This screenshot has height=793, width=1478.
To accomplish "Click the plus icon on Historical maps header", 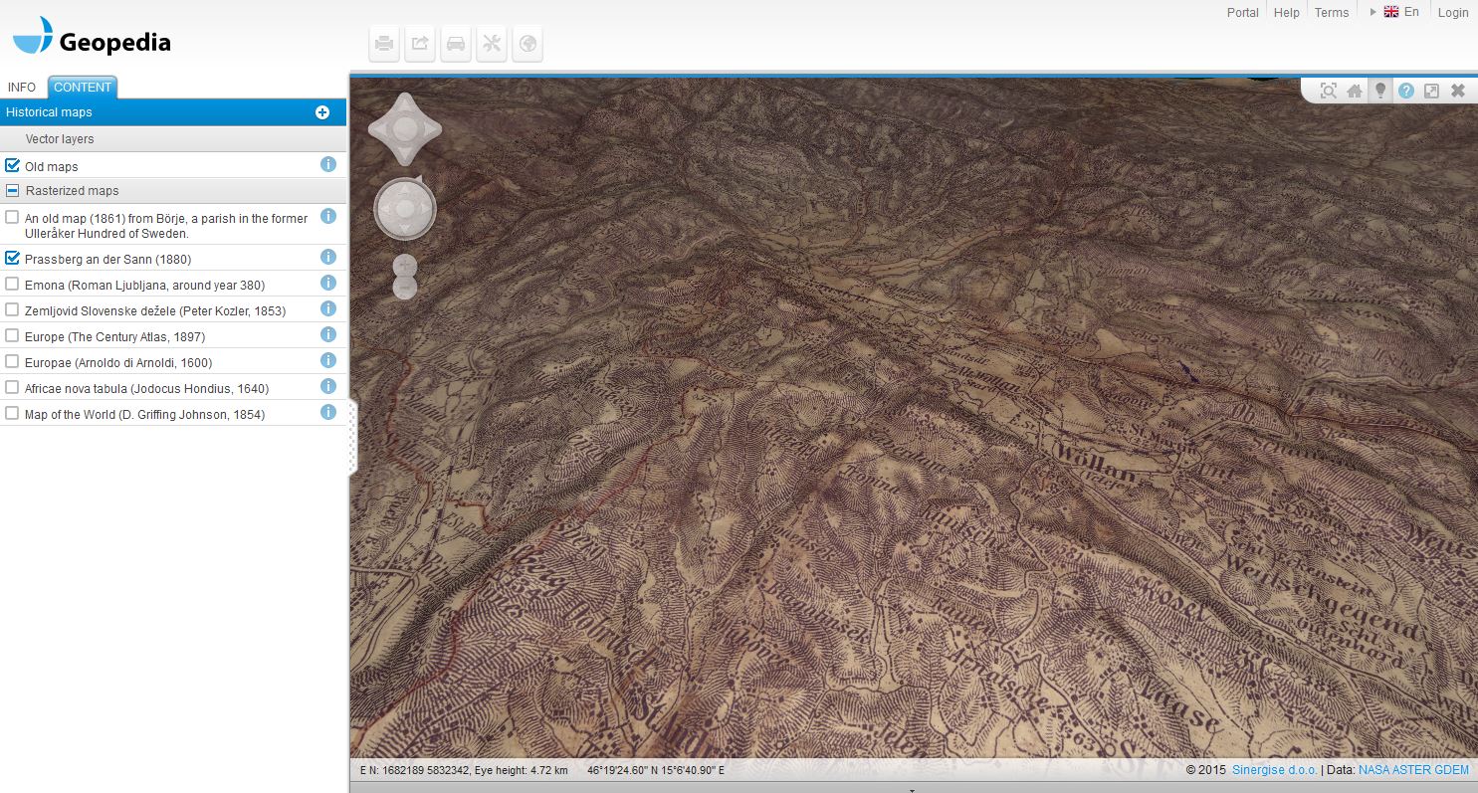I will [322, 112].
